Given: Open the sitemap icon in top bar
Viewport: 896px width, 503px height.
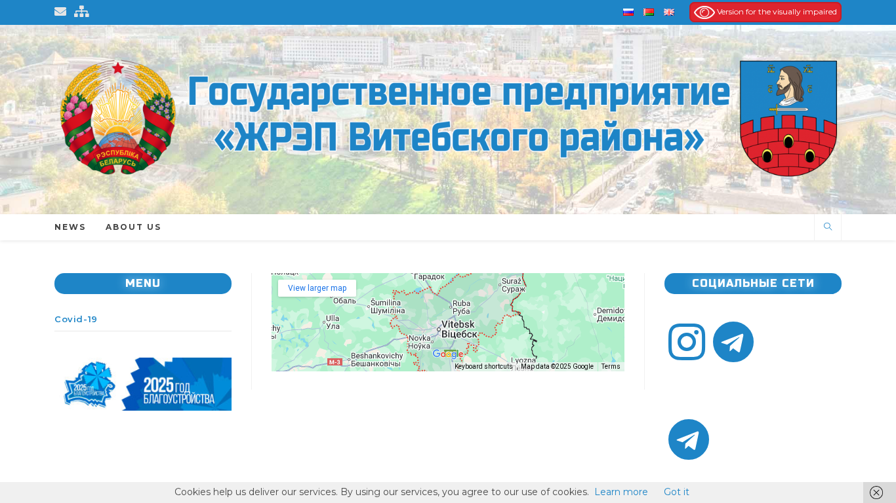Looking at the screenshot, I should (x=81, y=11).
